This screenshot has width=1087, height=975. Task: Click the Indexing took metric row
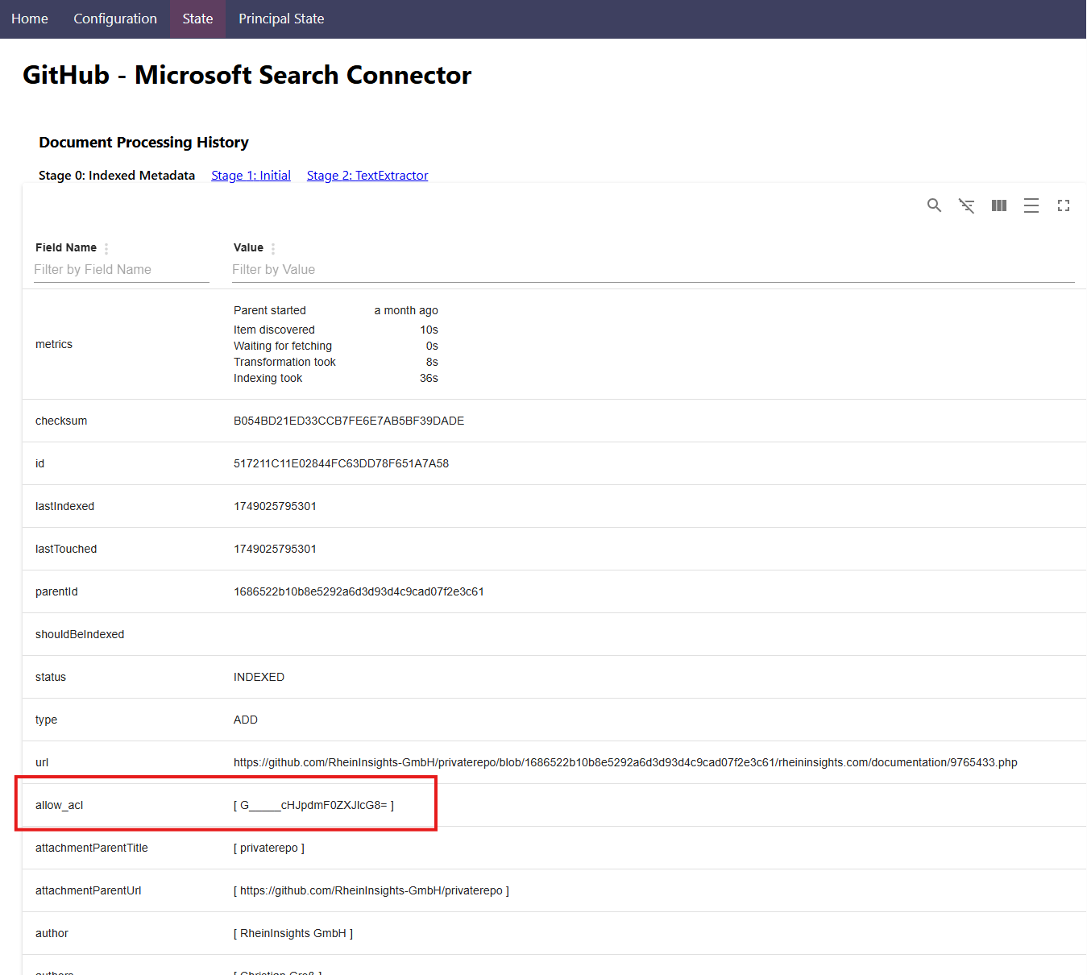(x=336, y=378)
